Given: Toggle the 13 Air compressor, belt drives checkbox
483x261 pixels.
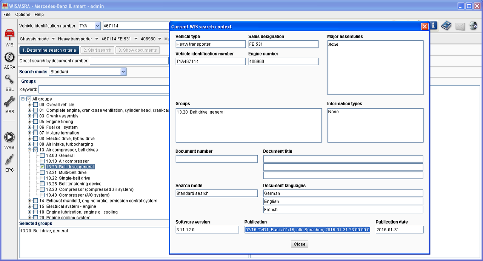Looking at the screenshot, I should 35,150.
